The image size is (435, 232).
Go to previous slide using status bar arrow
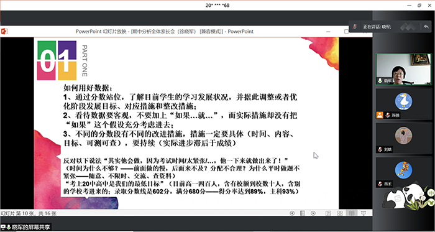292,213
